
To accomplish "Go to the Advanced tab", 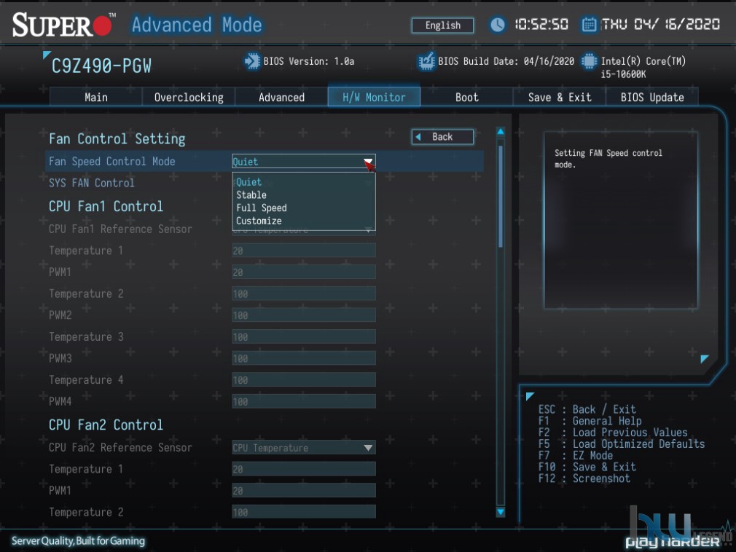I will coord(281,97).
